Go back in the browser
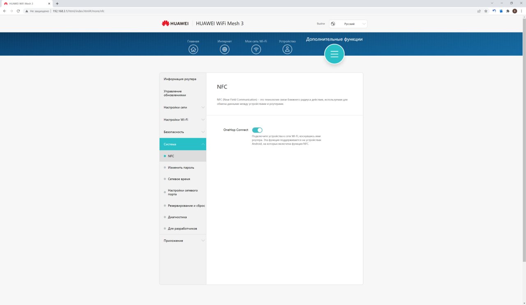 point(5,11)
